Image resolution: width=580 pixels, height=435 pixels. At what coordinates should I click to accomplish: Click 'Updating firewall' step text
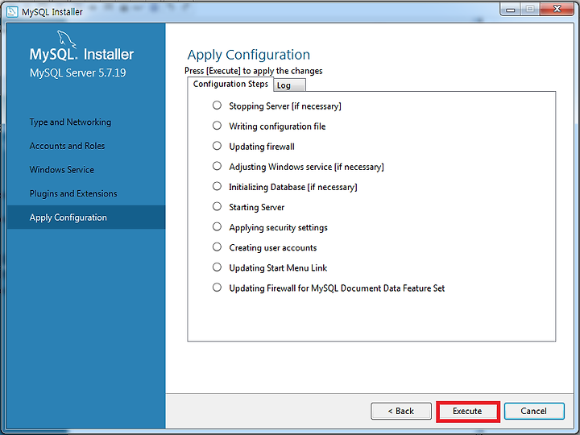(x=262, y=147)
